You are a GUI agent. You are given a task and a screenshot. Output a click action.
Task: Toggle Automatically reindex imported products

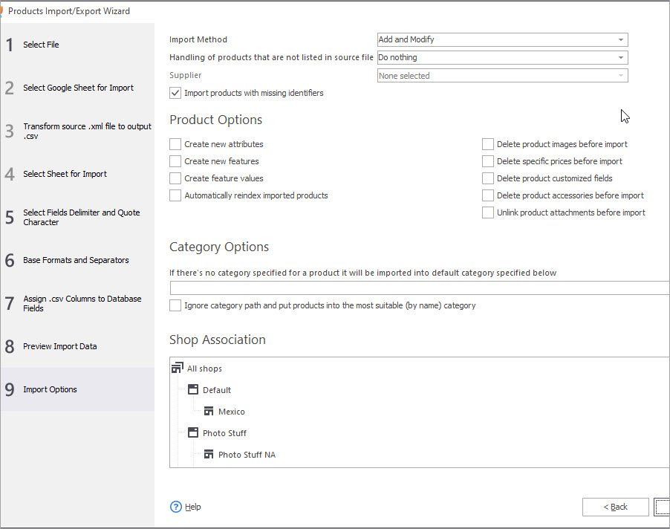pos(175,195)
